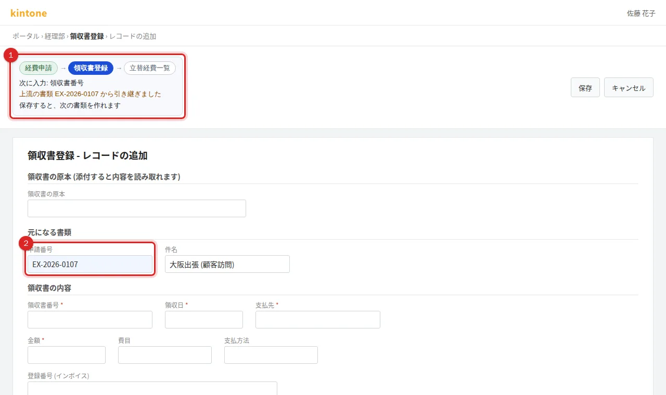Save the record with the 保存 button
The image size is (666, 395).
[585, 88]
